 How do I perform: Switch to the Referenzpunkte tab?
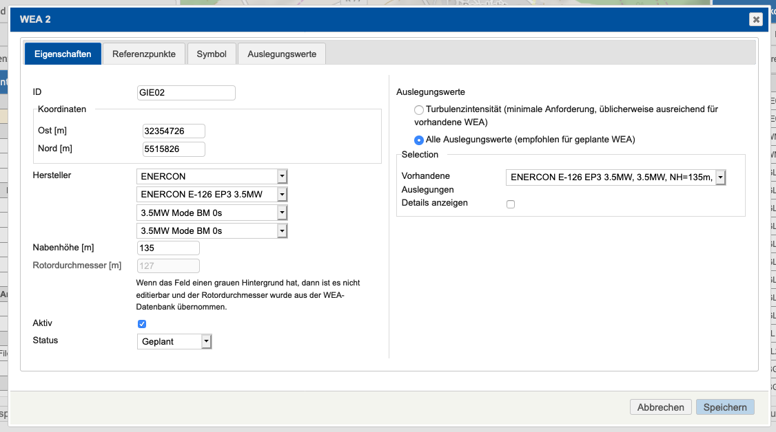[143, 53]
